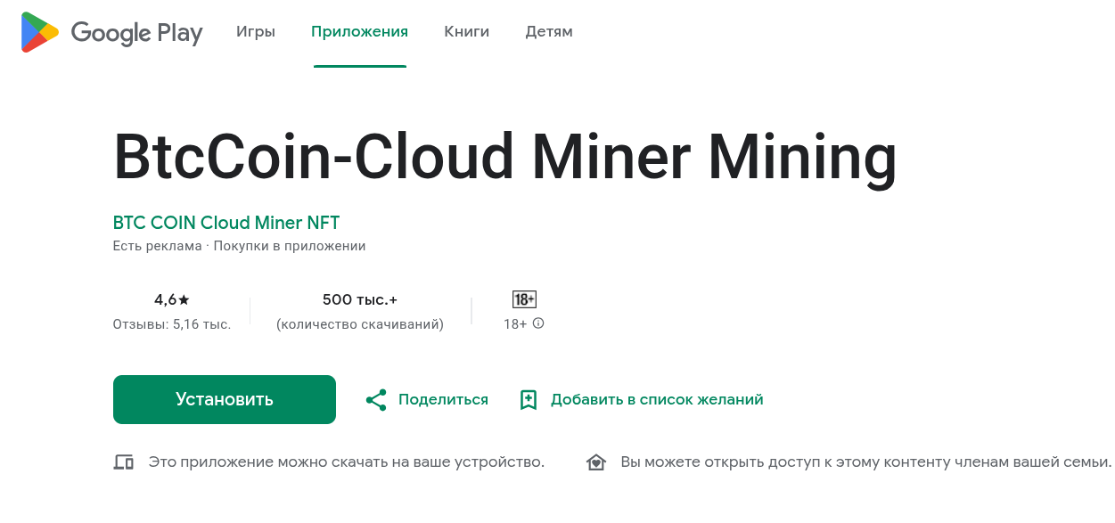Switch to the Детям tab
Screen dimensions: 1115x523
coord(548,31)
